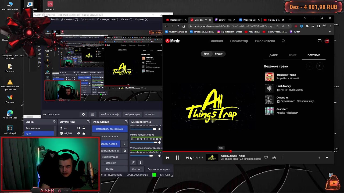Go to the YouTube Music logo home
Screen dimensions: 344x193
pyautogui.click(x=173, y=41)
